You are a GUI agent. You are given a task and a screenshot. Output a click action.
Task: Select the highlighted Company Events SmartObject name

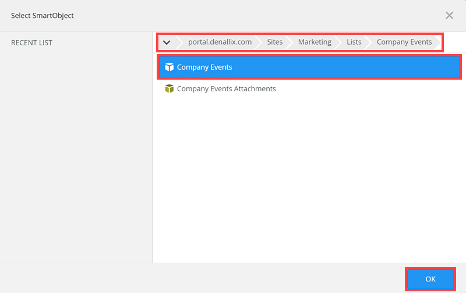[x=204, y=67]
